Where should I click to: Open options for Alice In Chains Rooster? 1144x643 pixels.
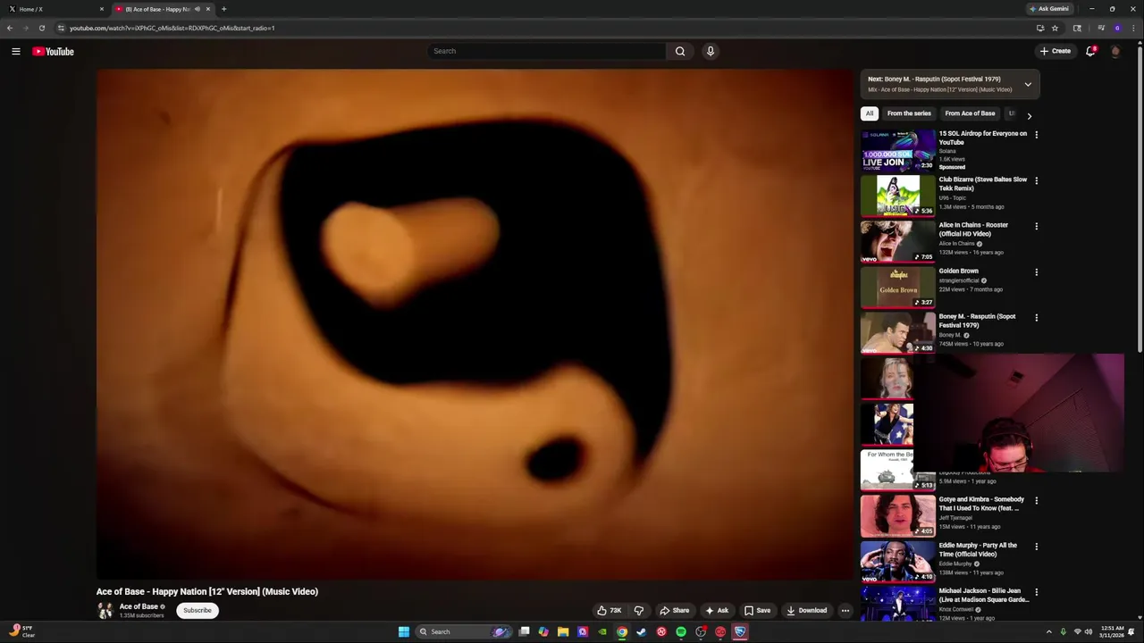click(x=1037, y=226)
